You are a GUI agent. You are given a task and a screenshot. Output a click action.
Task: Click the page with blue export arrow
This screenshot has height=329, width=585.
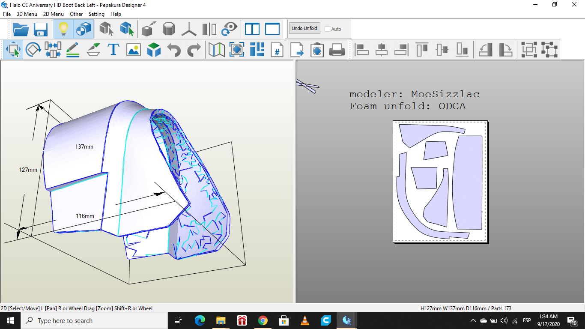[x=297, y=50]
